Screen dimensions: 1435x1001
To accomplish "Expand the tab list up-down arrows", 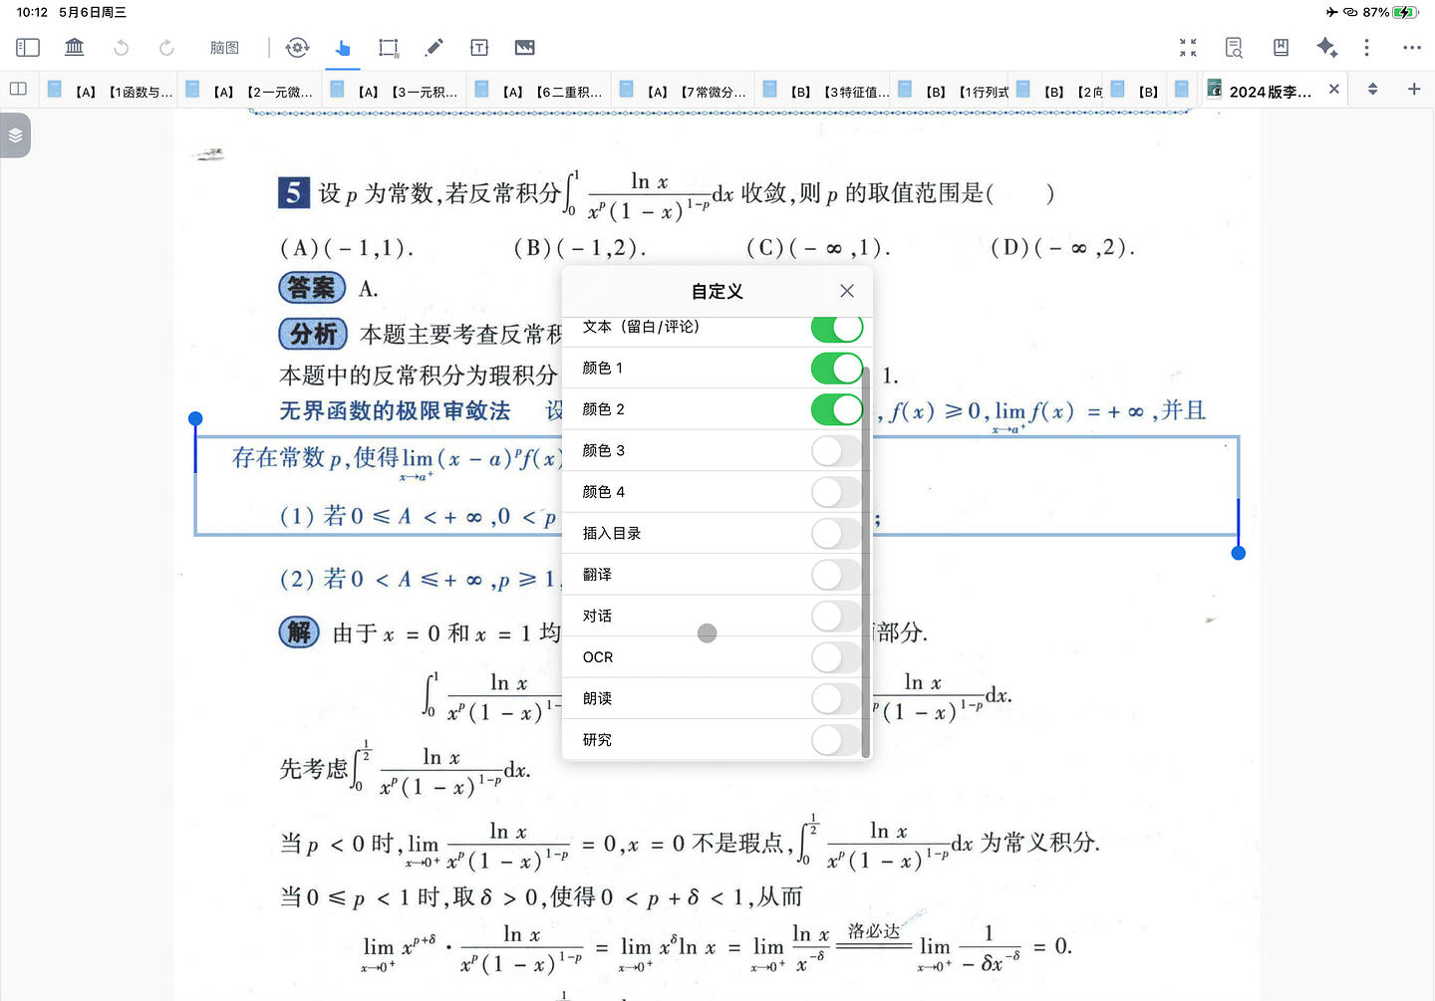I will [x=1372, y=89].
